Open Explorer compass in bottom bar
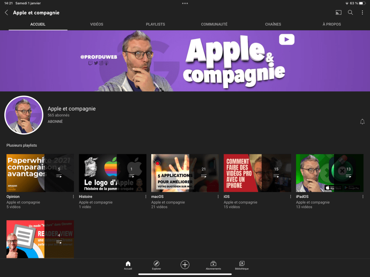The width and height of the screenshot is (370, 277). click(157, 265)
